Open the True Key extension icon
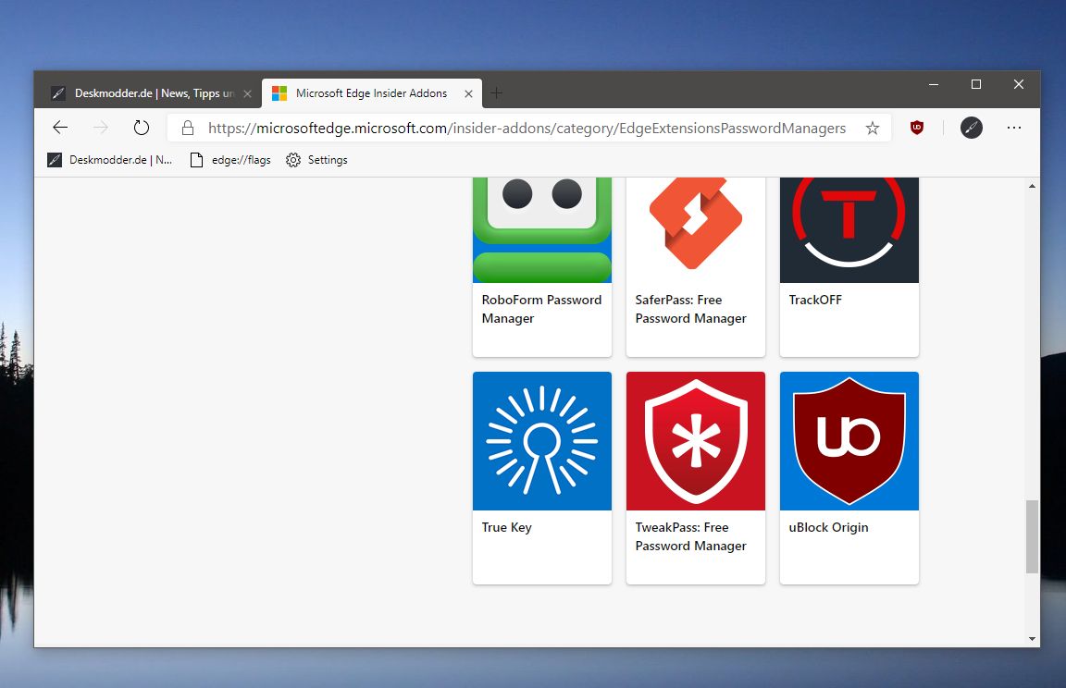The image size is (1066, 688). pyautogui.click(x=542, y=441)
